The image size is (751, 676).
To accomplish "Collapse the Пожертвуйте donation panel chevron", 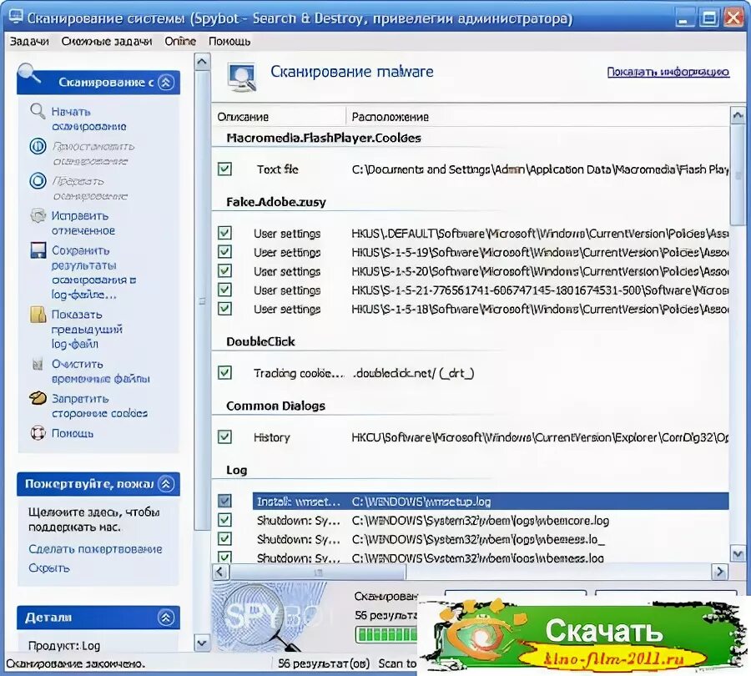I will [166, 484].
